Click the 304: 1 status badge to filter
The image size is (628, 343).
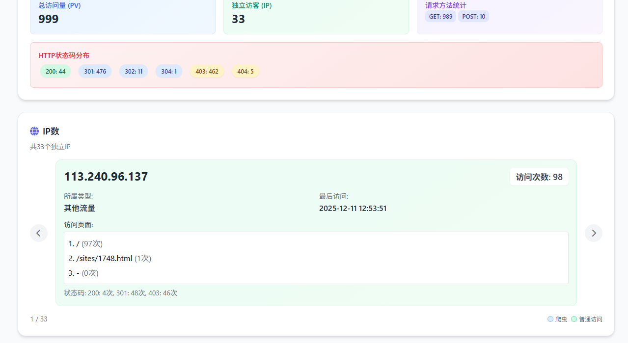tap(169, 71)
